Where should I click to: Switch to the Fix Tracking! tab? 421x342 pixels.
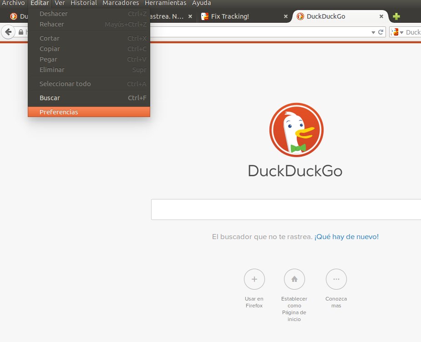pyautogui.click(x=230, y=16)
